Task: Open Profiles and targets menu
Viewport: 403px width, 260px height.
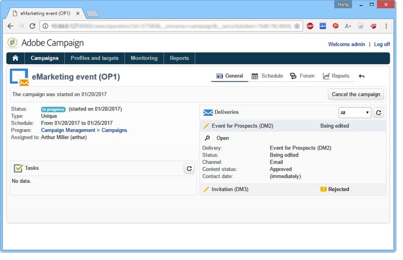Action: pyautogui.click(x=95, y=58)
